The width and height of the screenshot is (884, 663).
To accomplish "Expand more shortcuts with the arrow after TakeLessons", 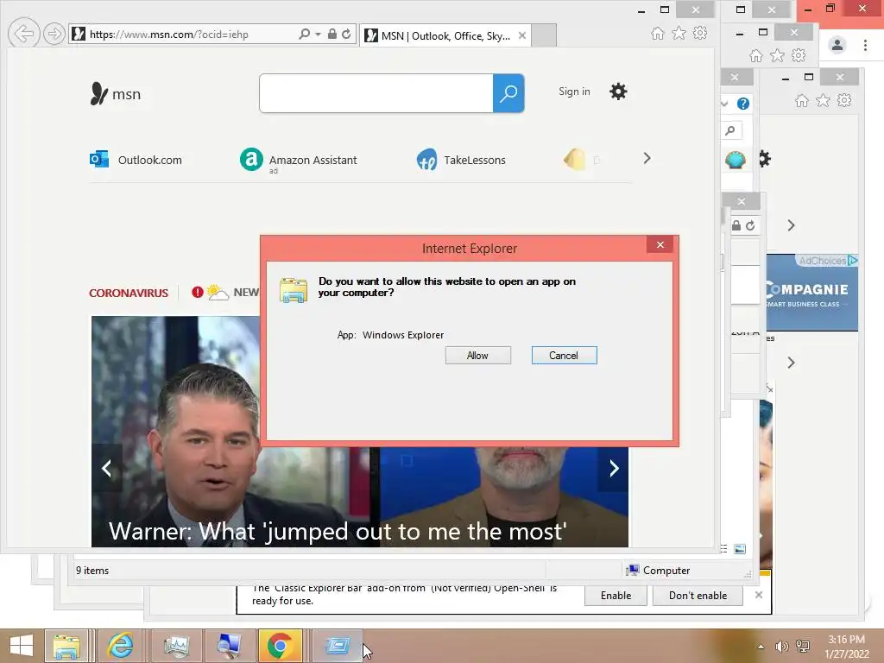I will 647,159.
